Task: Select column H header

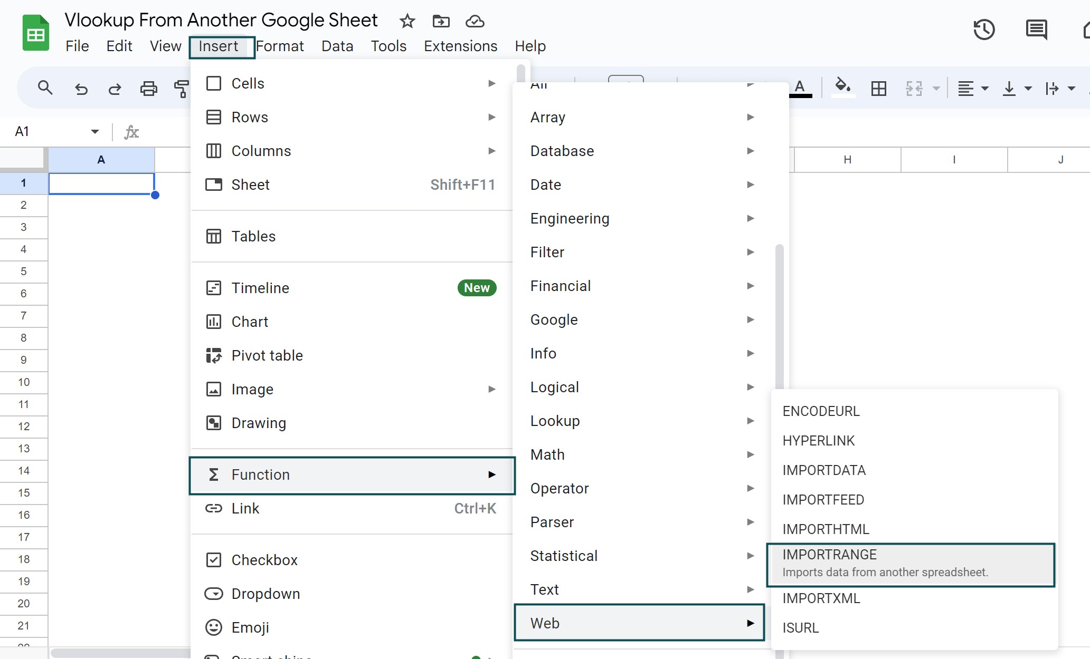Action: coord(847,160)
